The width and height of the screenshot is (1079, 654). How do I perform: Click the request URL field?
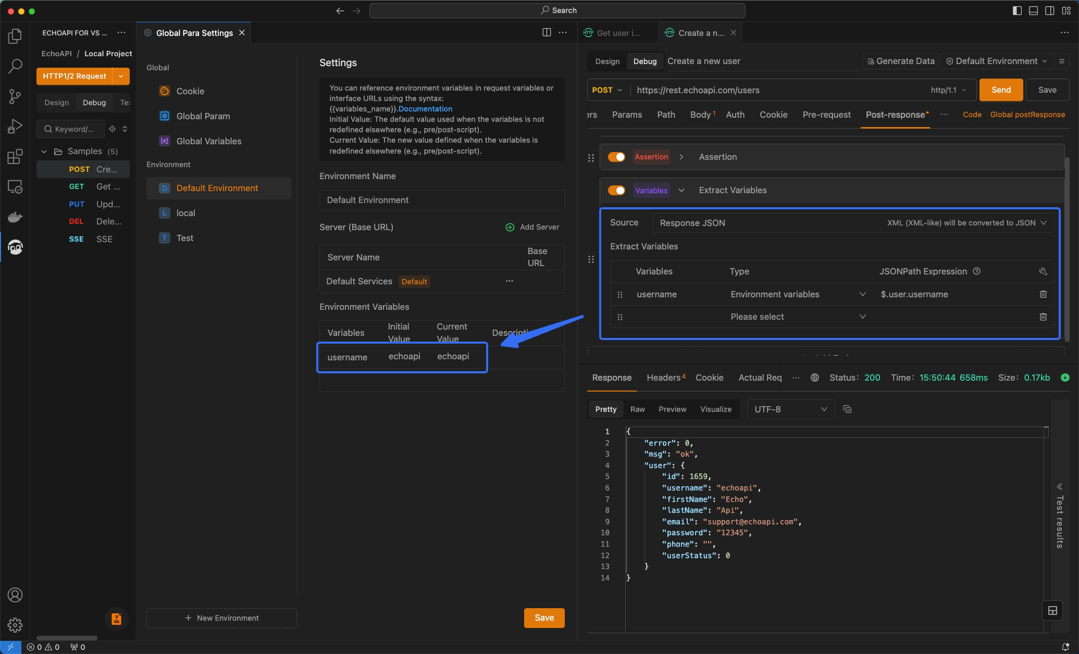click(x=779, y=90)
